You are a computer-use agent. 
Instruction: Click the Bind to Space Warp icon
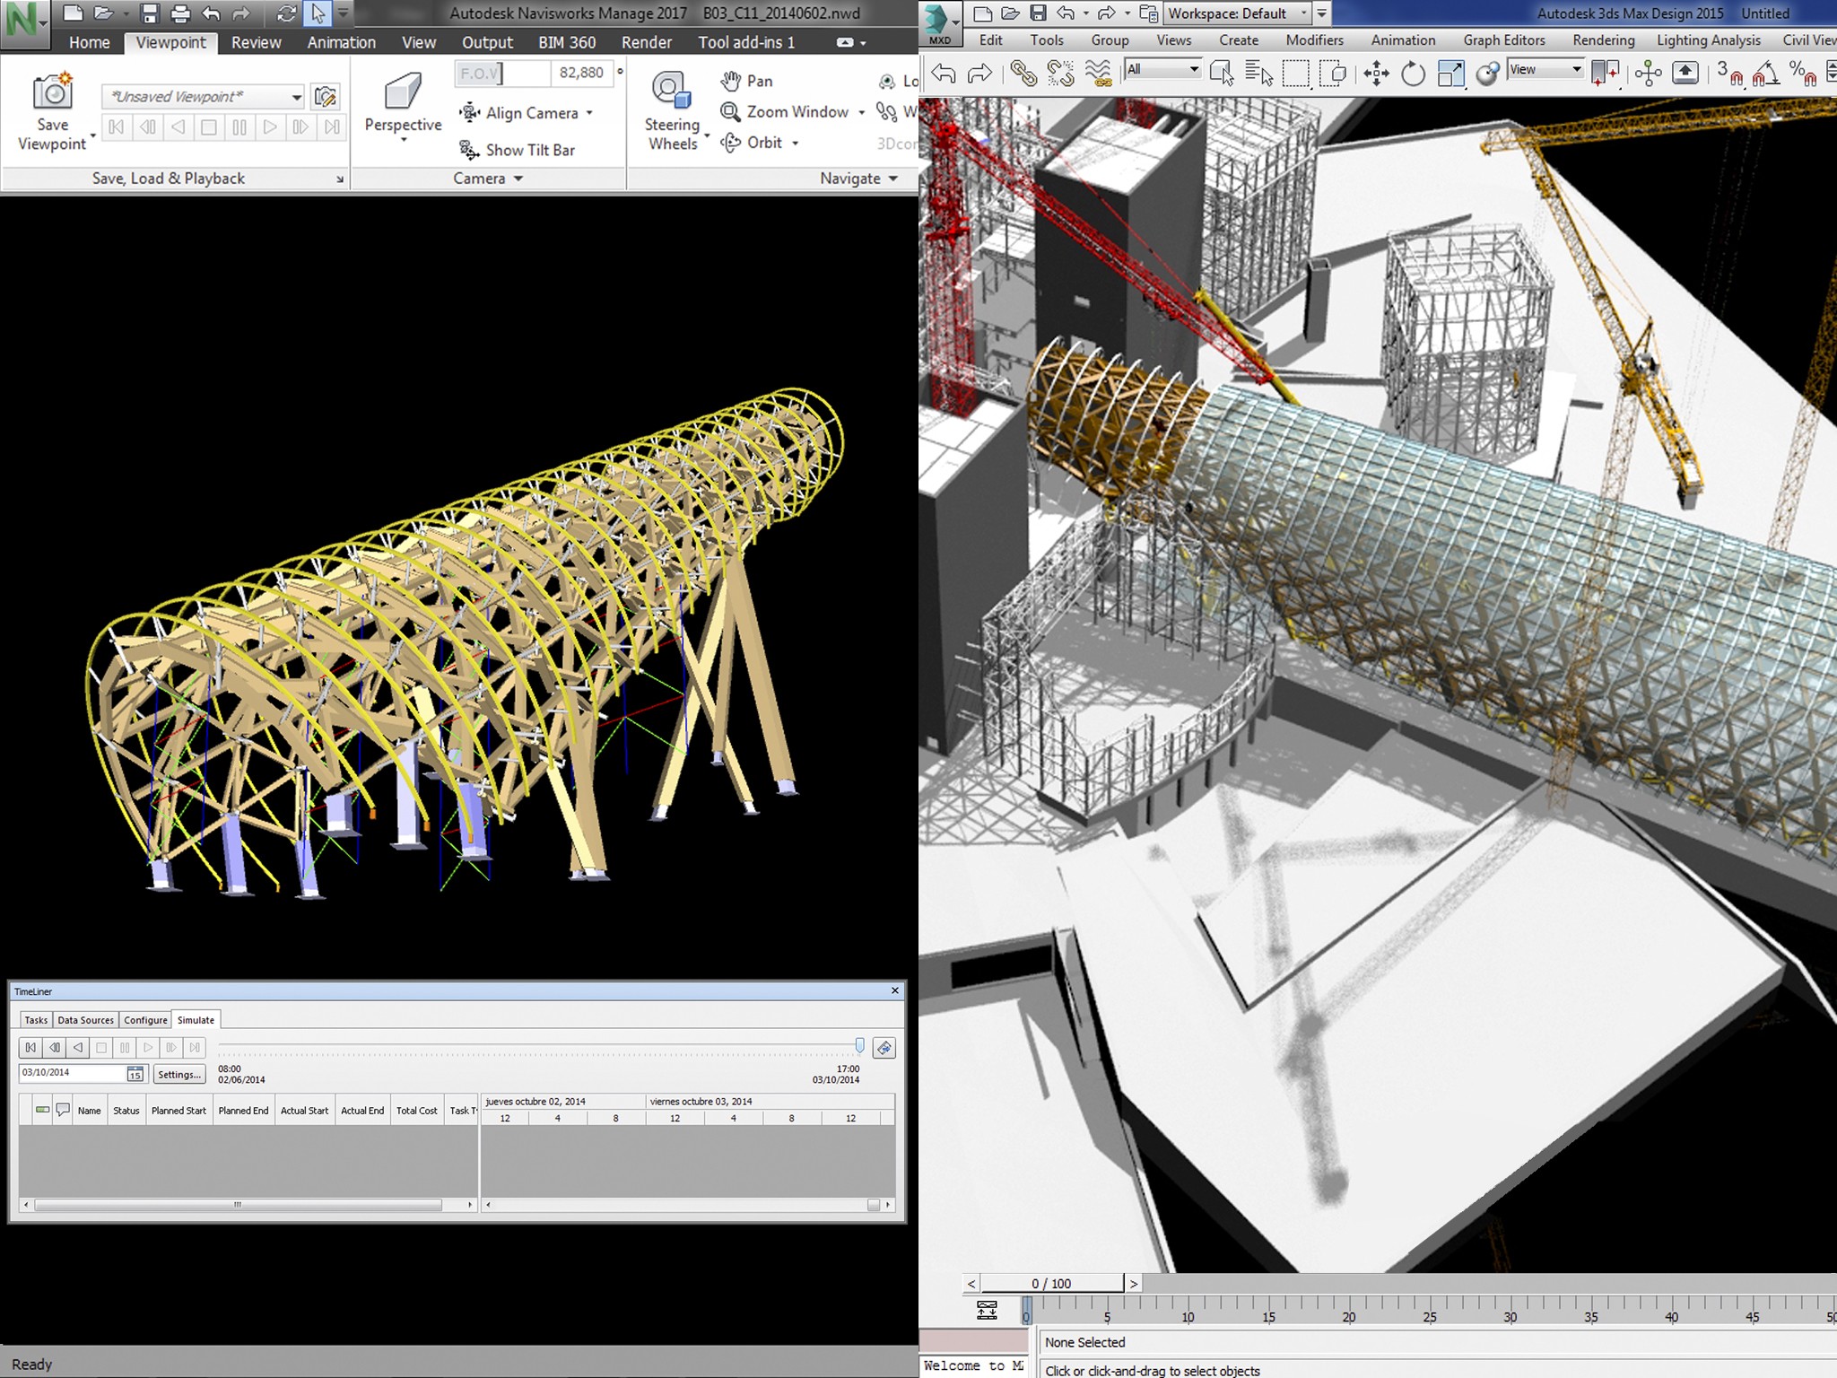(1098, 73)
